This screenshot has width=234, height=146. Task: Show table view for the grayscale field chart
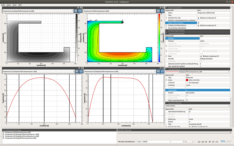click(80, 11)
